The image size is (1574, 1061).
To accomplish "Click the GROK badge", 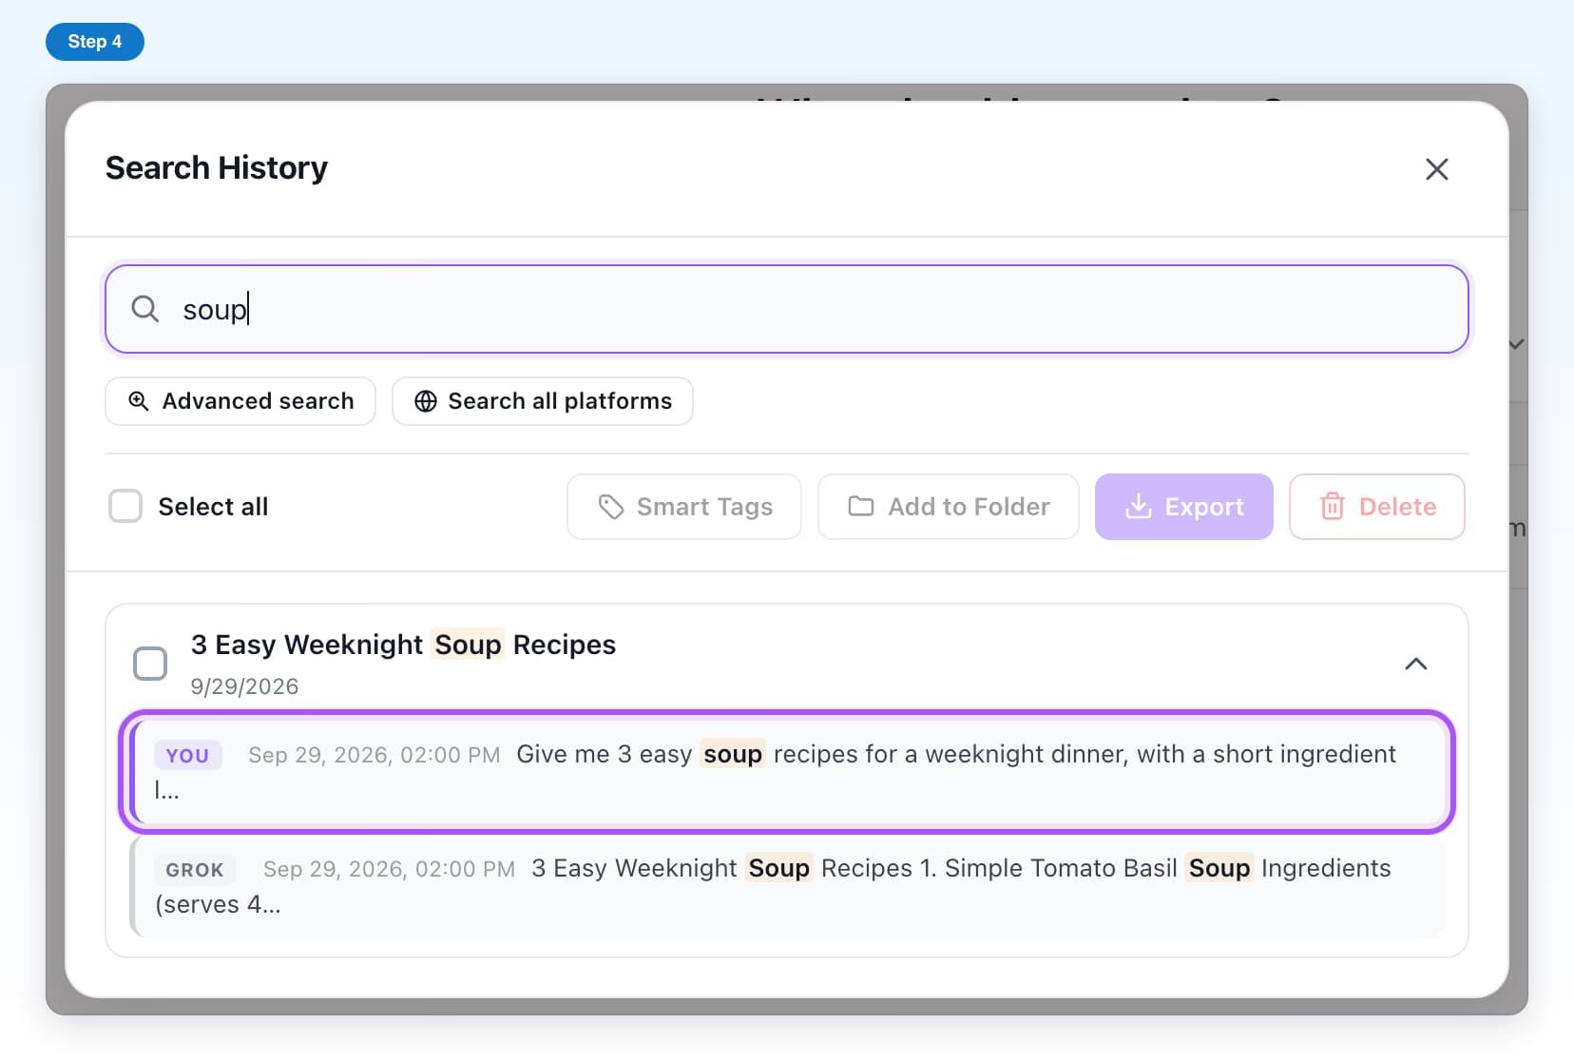I will tap(195, 870).
